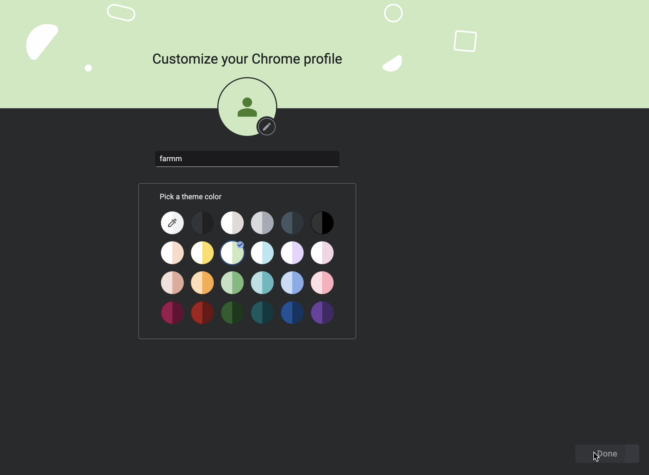Choose the dark magenta theme color
The width and height of the screenshot is (649, 475).
pyautogui.click(x=172, y=313)
